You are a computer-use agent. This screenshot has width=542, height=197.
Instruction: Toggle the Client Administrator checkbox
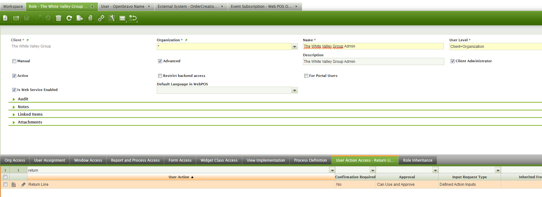tap(453, 61)
